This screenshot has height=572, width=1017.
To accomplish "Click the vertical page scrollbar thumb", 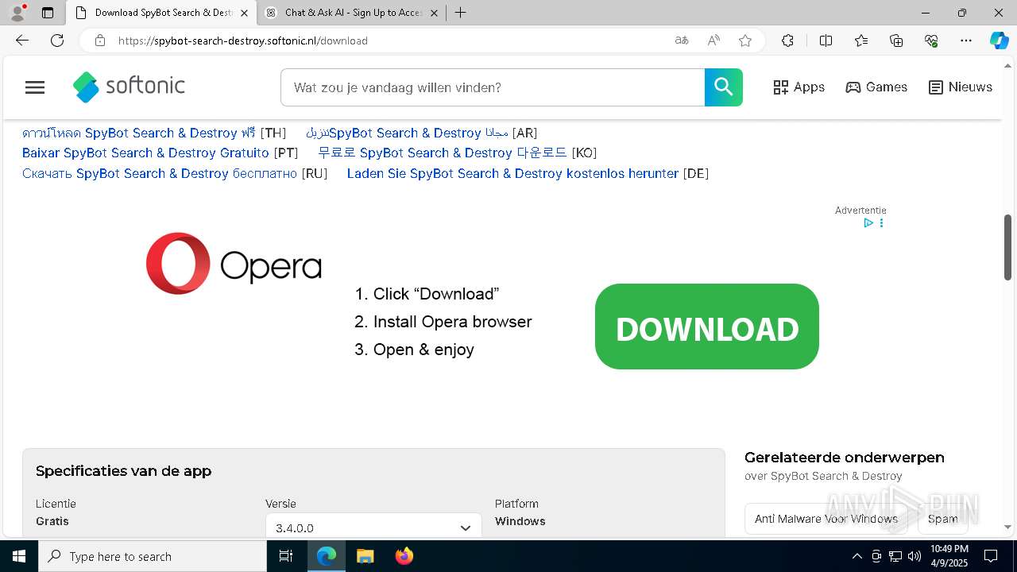I will (1007, 246).
